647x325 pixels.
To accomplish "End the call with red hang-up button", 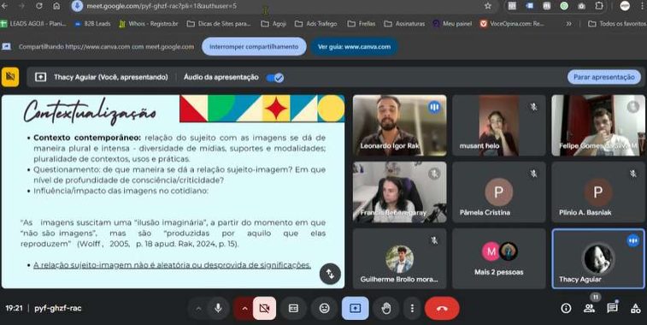I will tap(442, 308).
